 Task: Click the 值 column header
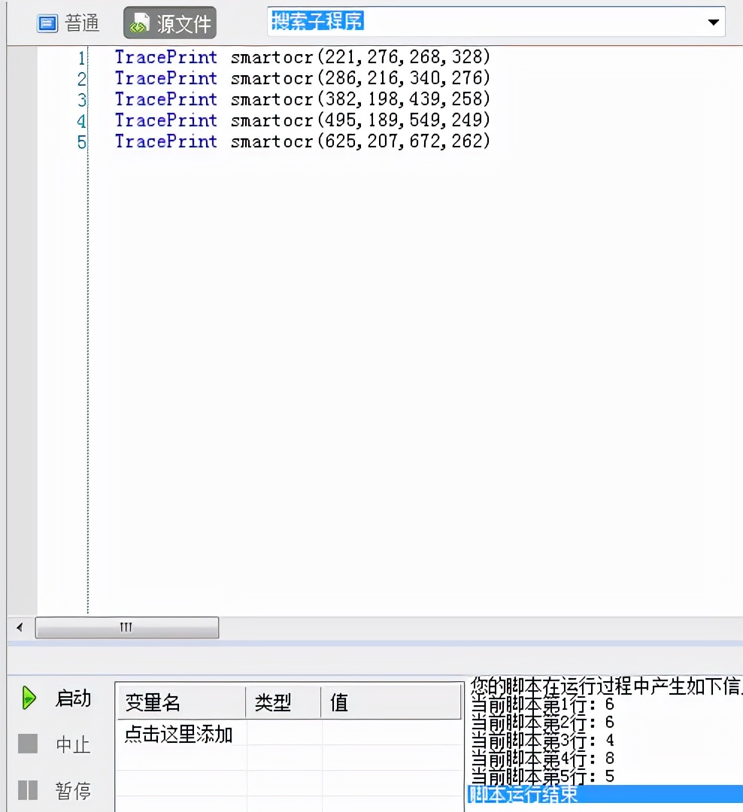tap(390, 702)
